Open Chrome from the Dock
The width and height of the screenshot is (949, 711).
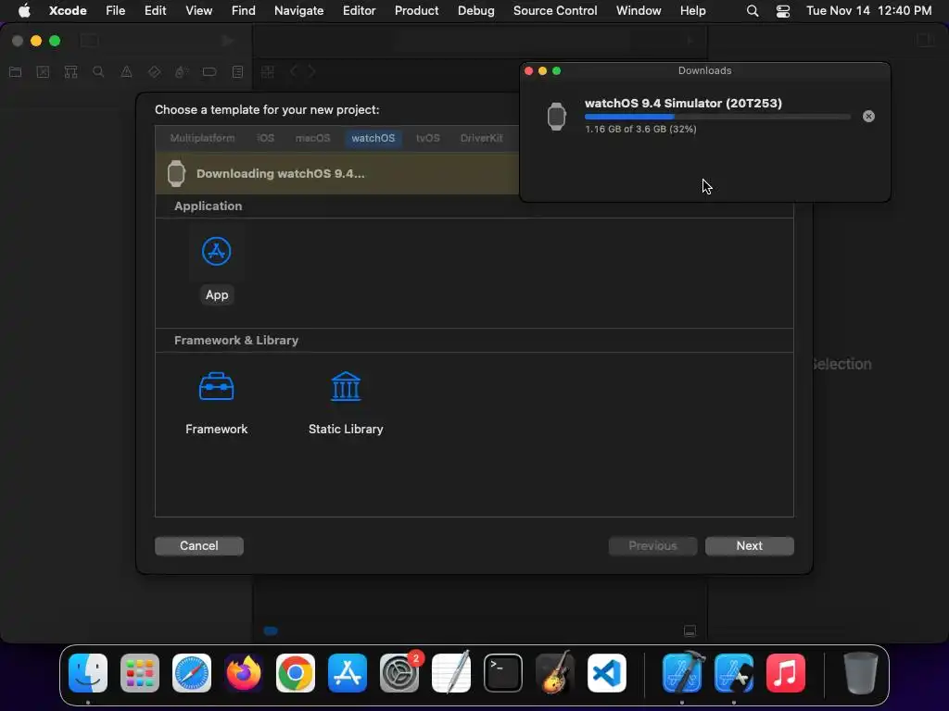[x=296, y=673]
